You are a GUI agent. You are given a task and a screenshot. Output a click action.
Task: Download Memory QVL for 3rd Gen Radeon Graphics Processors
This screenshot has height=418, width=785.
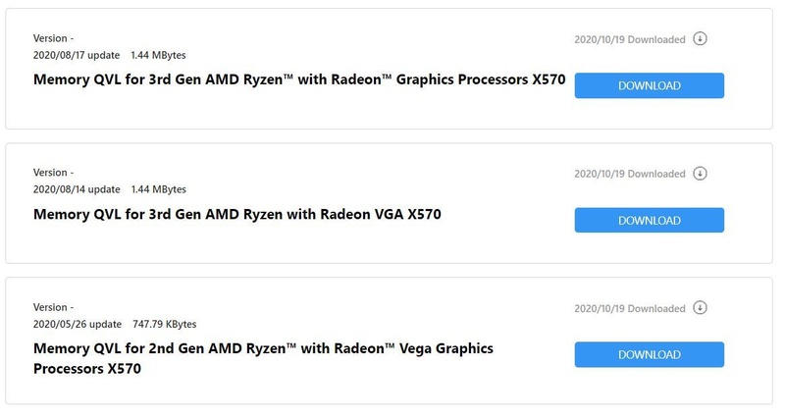coord(649,85)
